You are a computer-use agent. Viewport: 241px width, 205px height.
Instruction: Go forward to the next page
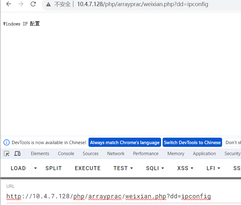coord(21,4)
